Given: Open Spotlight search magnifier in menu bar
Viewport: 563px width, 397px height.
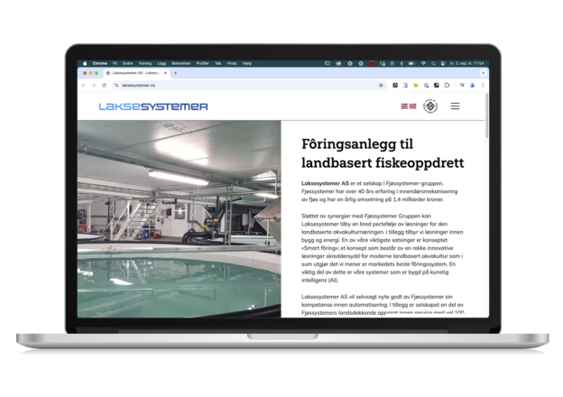Looking at the screenshot, I should click(433, 63).
